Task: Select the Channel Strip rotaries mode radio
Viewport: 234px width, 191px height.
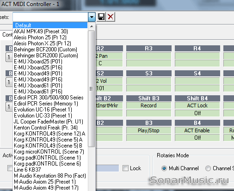Action: tap(208, 168)
